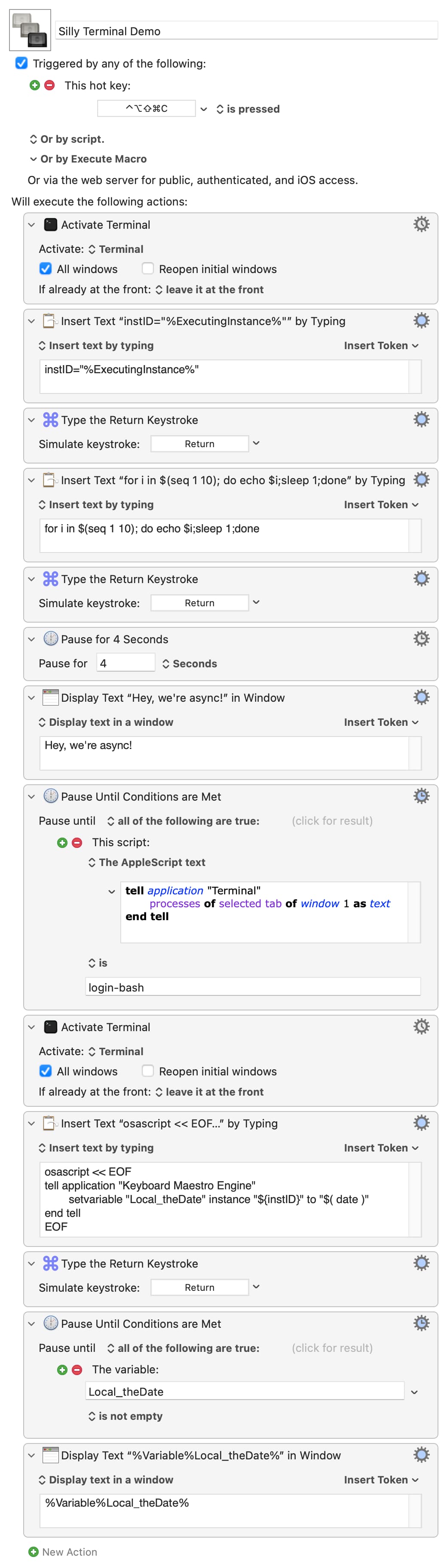
Task: Remove the AppleScript condition with red minus
Action: tap(77, 842)
